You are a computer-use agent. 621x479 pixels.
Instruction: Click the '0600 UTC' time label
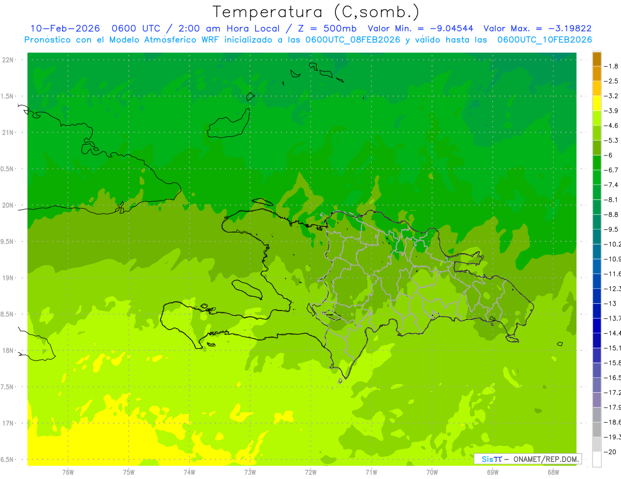coord(136,28)
